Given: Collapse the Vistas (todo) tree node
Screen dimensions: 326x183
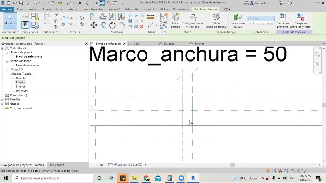Looking at the screenshot, I should tap(2, 48).
